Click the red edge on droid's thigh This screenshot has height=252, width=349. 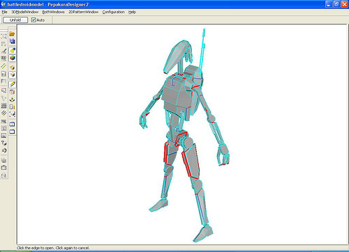click(x=186, y=164)
